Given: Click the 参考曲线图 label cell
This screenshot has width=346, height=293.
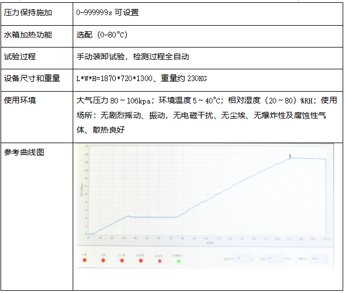Looking at the screenshot, I should (x=24, y=152).
